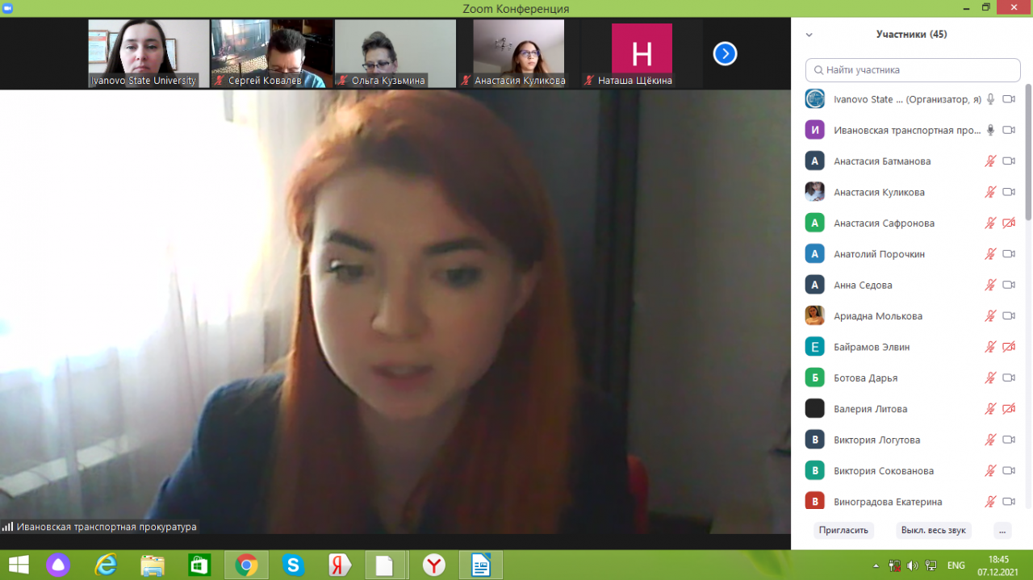Toggle muted microphone for Валерия Литова

(x=990, y=409)
